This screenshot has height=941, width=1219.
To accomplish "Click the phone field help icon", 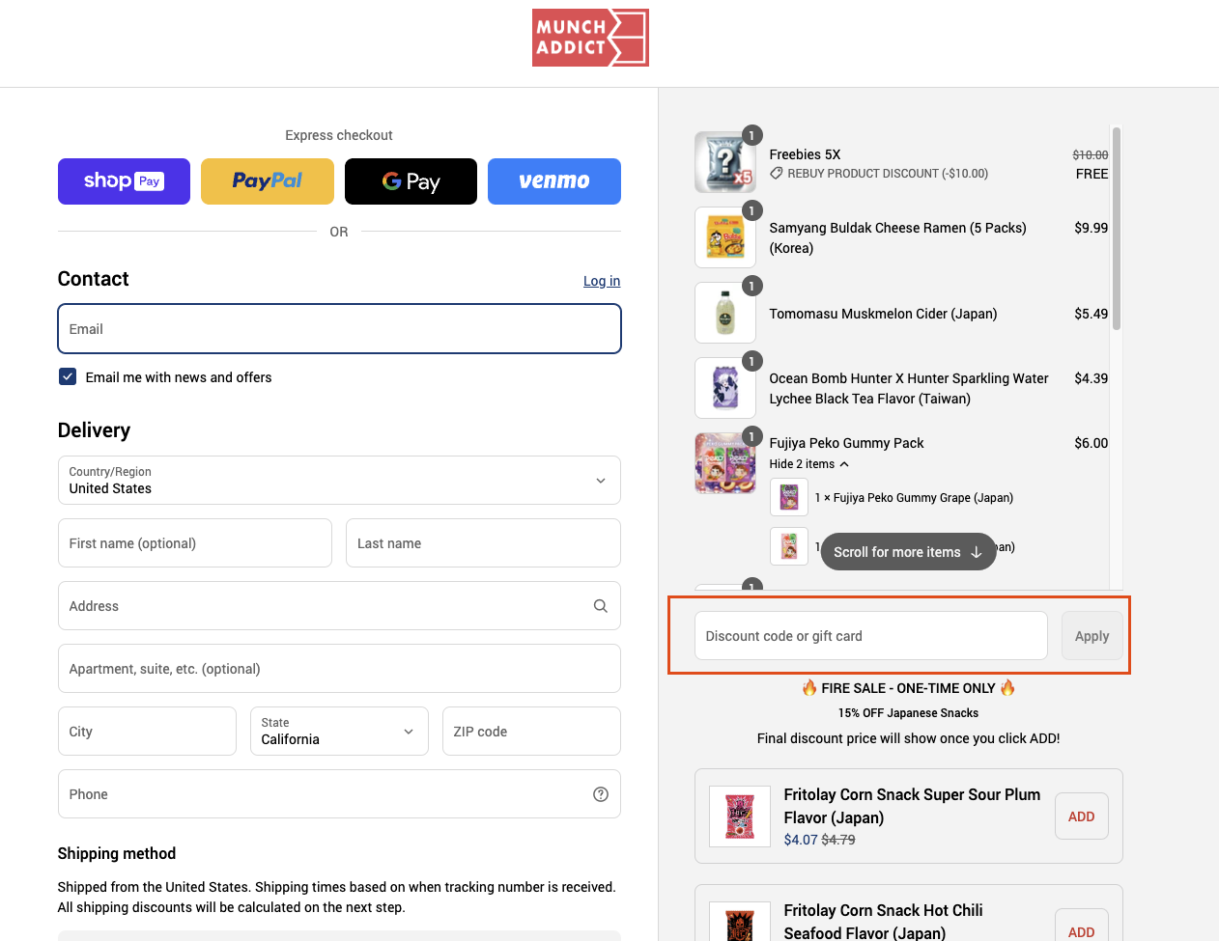I will tap(601, 794).
